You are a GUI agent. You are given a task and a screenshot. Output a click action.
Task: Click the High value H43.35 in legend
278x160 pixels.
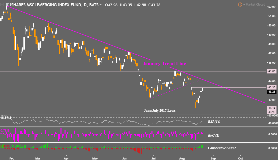coord(126,5)
